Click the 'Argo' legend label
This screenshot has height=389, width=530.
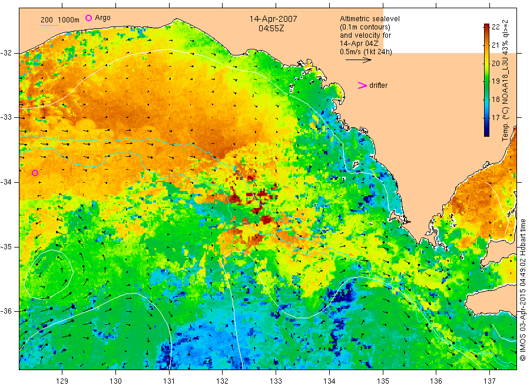click(x=102, y=18)
